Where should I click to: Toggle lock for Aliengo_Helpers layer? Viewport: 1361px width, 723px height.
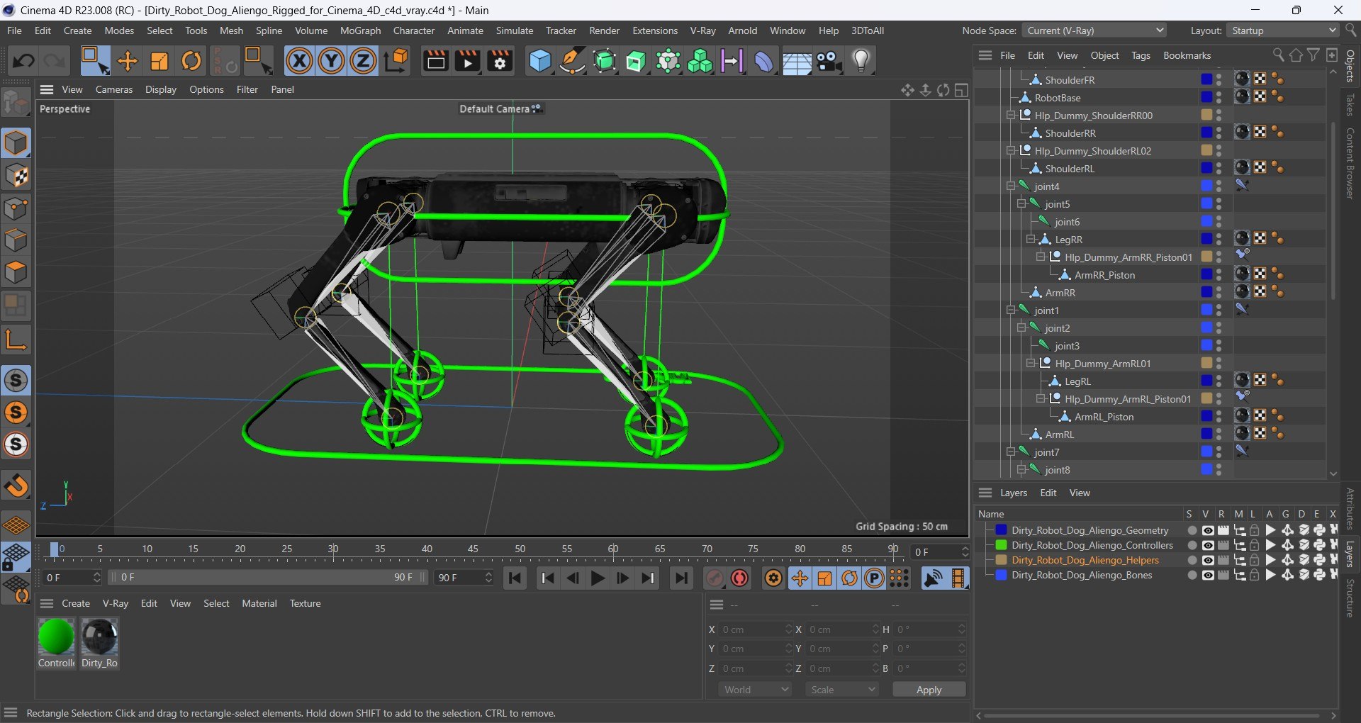pos(1255,560)
